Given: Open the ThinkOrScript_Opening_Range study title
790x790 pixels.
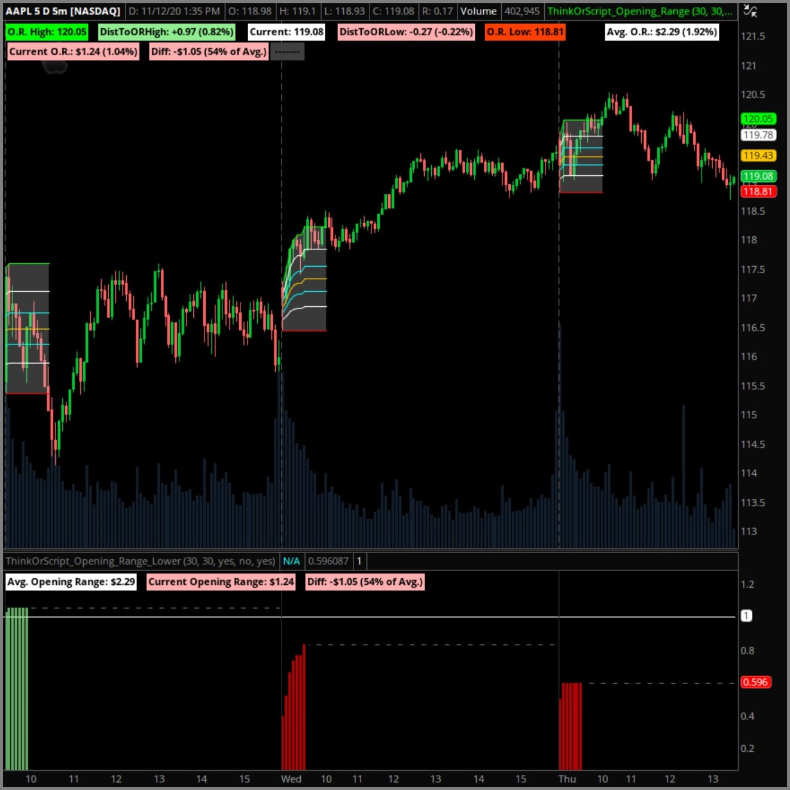Looking at the screenshot, I should [640, 11].
